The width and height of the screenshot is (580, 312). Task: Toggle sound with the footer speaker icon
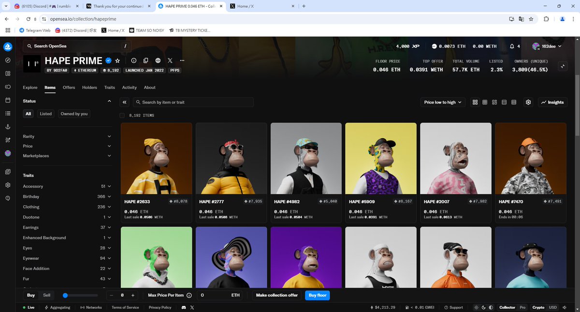pyautogui.click(x=564, y=307)
